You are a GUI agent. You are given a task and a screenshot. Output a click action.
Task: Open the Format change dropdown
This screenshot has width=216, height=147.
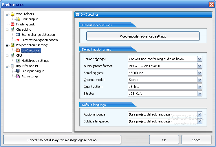pyautogui.click(x=199, y=59)
